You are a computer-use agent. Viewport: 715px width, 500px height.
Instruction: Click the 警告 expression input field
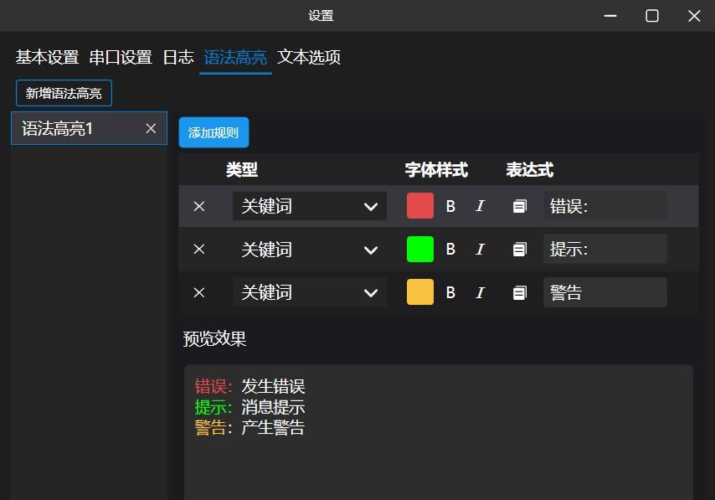[x=604, y=292]
